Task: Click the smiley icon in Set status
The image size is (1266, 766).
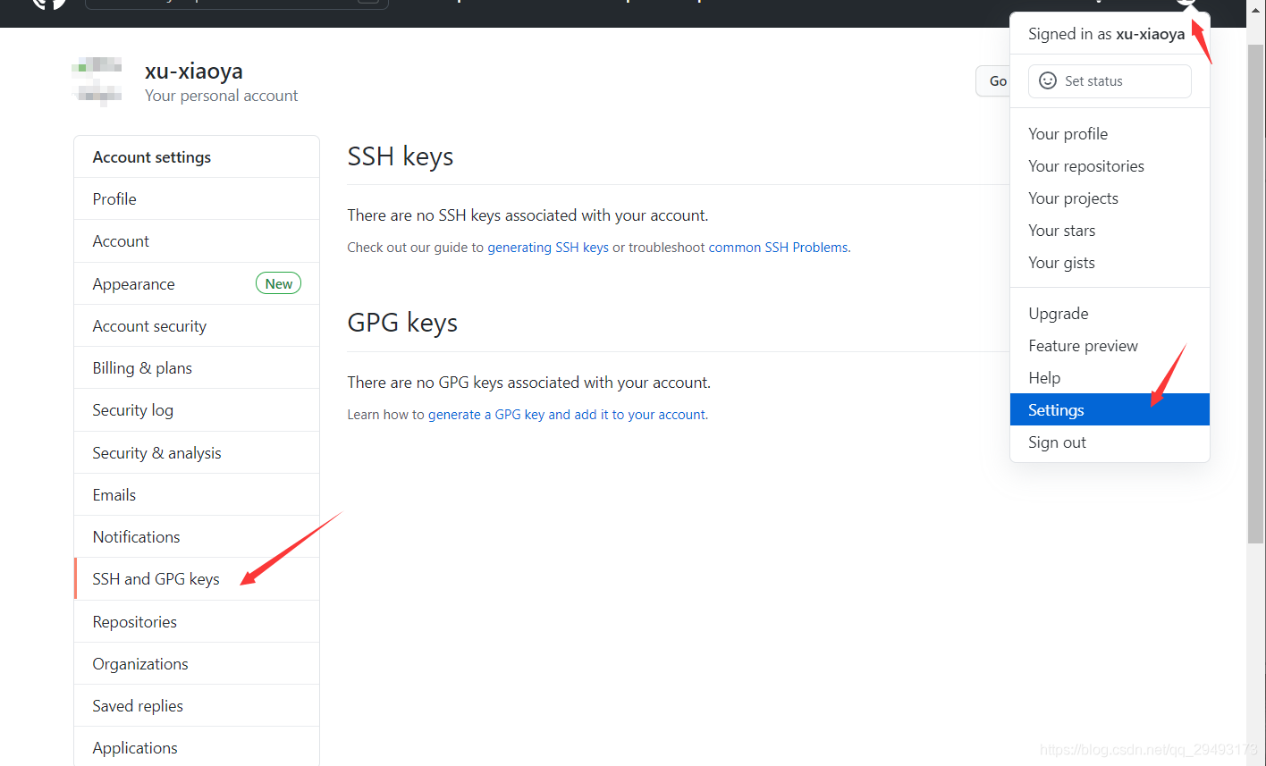Action: (x=1048, y=80)
